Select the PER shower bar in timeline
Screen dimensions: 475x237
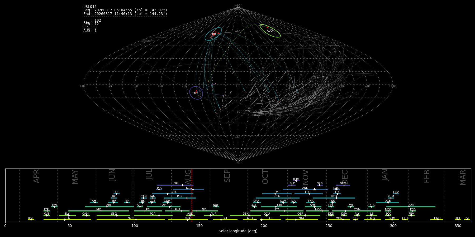[x=180, y=198]
